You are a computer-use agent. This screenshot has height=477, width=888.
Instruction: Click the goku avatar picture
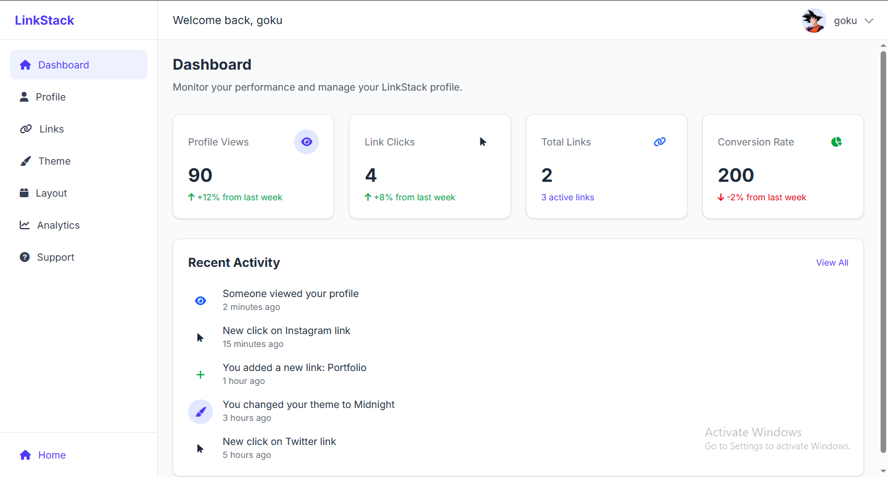(814, 21)
